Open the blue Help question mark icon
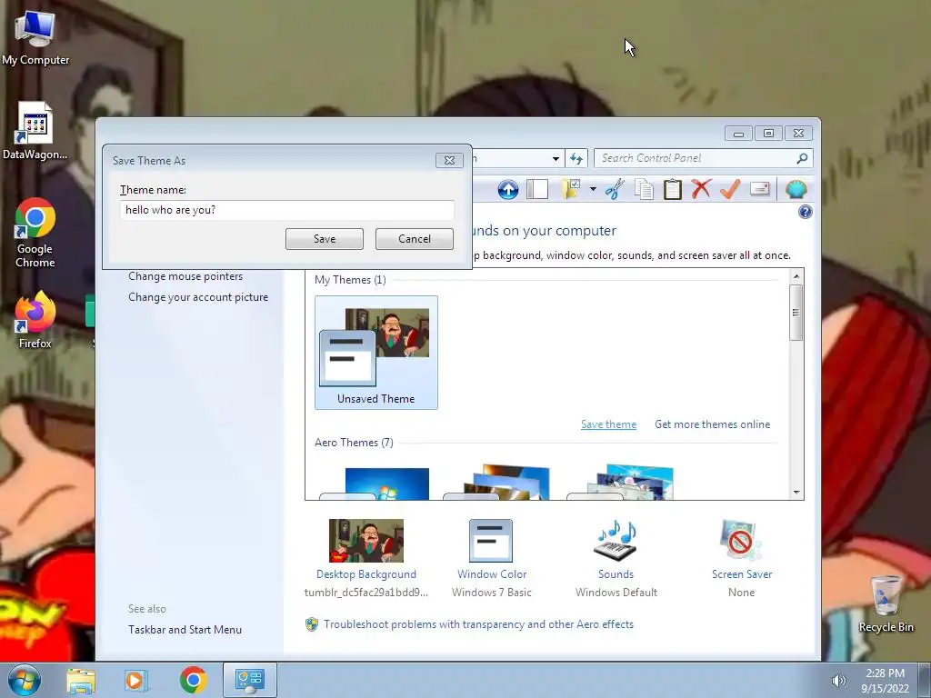This screenshot has height=698, width=931. click(806, 212)
